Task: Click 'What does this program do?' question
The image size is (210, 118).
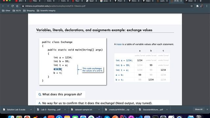Action: [x=62, y=94]
